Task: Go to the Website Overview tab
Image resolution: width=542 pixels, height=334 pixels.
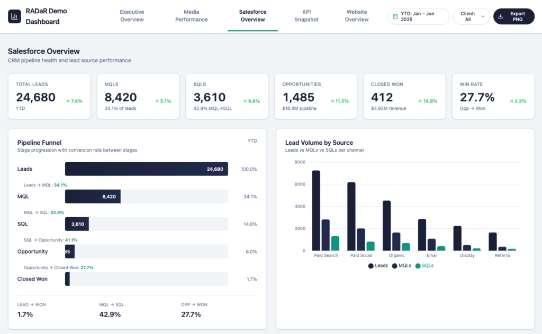Action: [357, 16]
